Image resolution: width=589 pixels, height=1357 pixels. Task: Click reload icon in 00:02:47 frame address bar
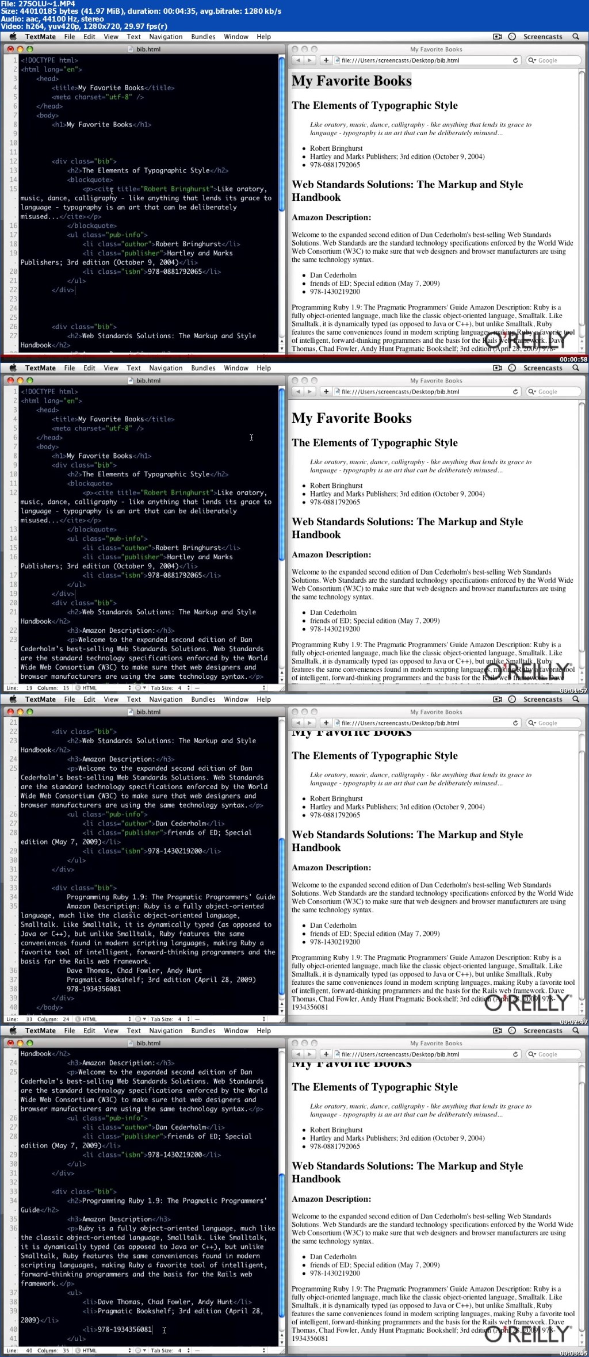click(x=515, y=723)
